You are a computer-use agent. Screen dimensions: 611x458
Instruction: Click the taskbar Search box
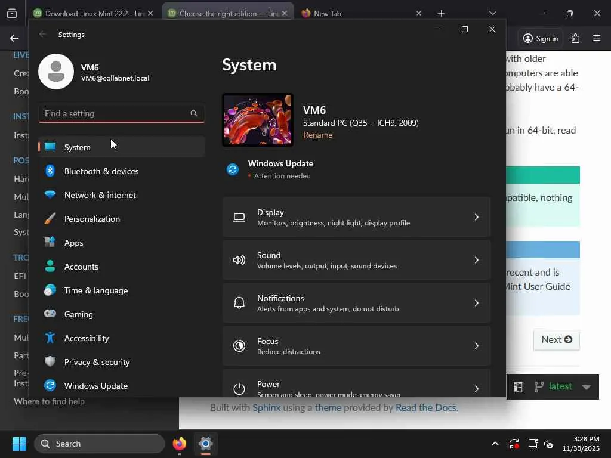(100, 444)
